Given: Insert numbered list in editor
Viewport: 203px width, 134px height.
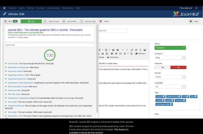Looking at the screenshot, I should click(106, 50).
